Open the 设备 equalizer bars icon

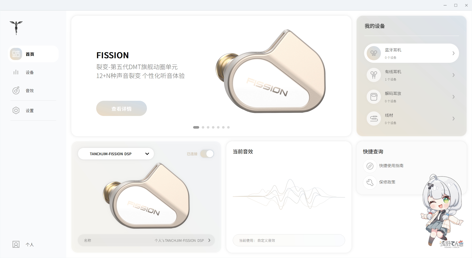click(x=16, y=72)
